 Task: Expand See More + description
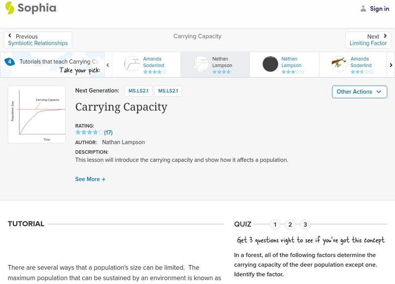coord(90,179)
